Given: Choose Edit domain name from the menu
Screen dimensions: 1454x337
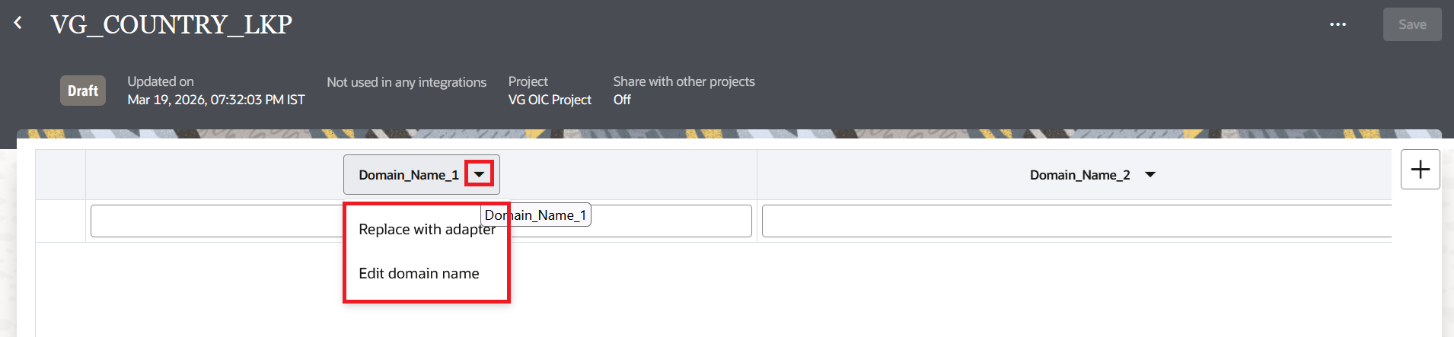Looking at the screenshot, I should point(419,273).
